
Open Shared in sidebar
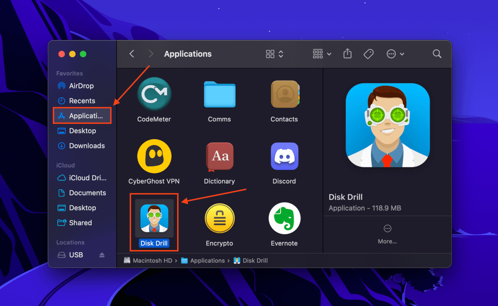pyautogui.click(x=82, y=222)
